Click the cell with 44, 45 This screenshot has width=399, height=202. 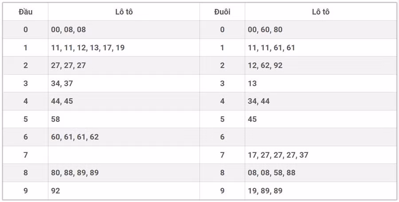click(62, 101)
